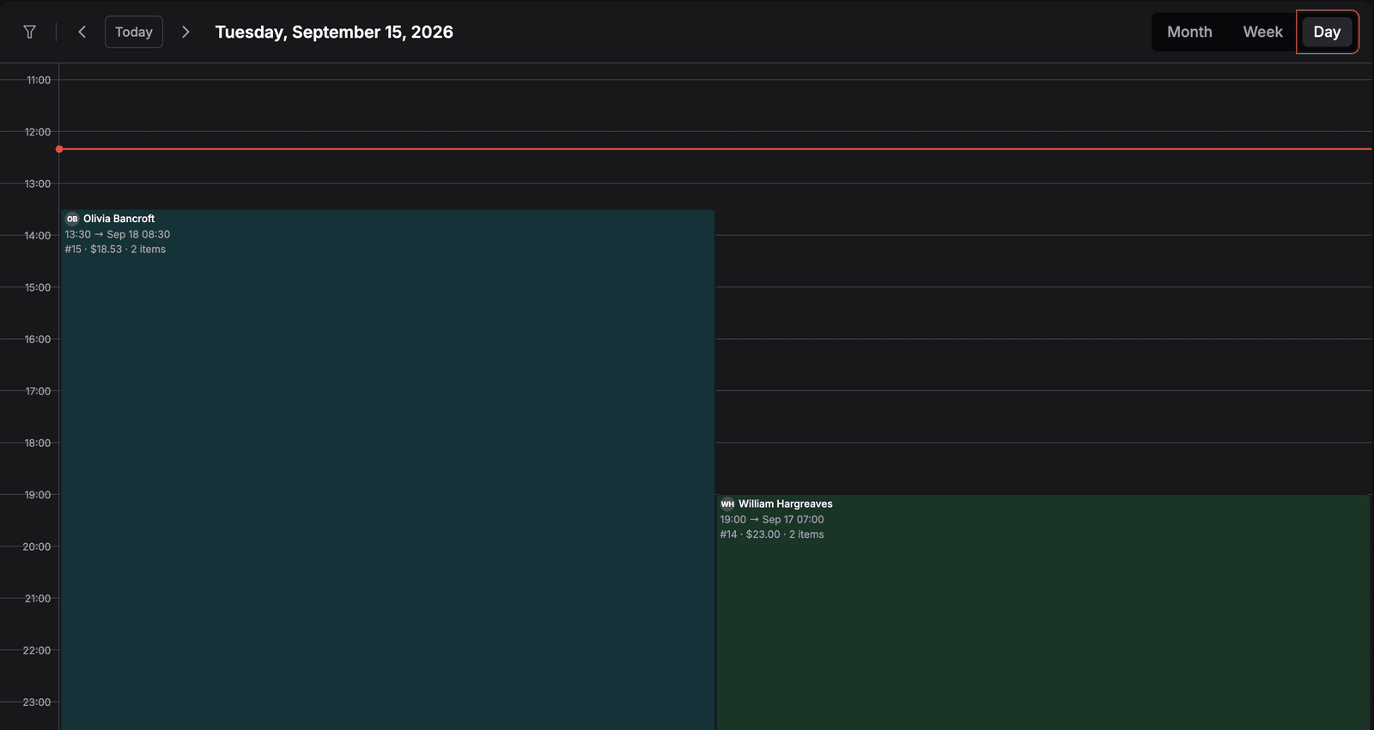Click the 16:00 time label

pos(38,340)
